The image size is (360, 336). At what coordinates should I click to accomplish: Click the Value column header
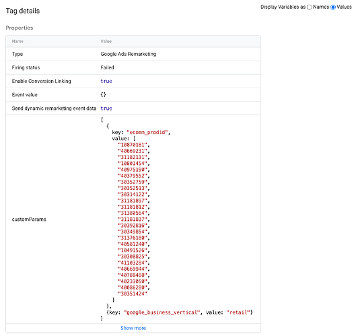106,41
